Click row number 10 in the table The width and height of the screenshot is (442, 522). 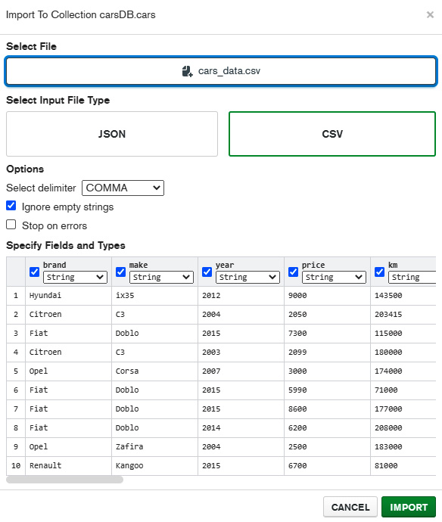pyautogui.click(x=16, y=465)
